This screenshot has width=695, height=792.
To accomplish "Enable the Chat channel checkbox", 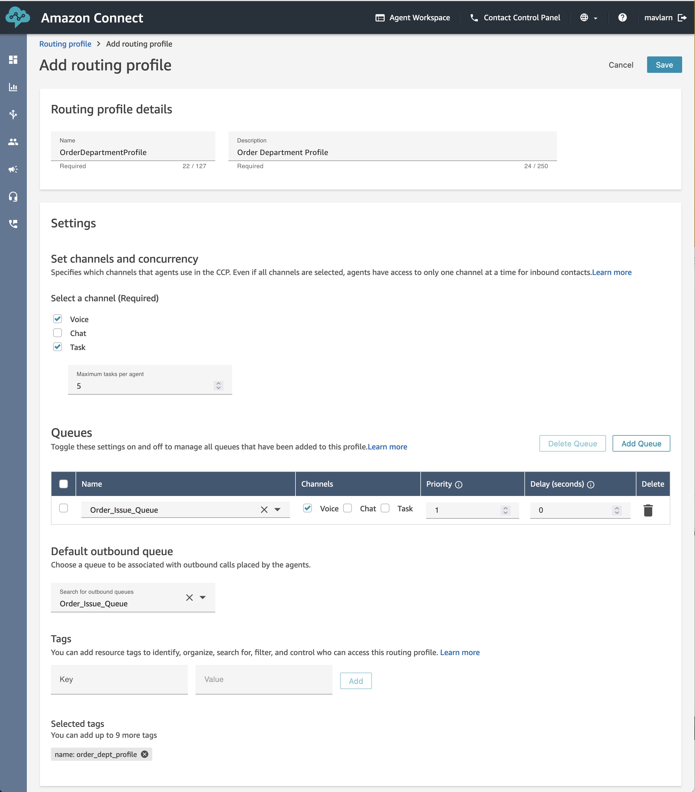I will [x=57, y=333].
